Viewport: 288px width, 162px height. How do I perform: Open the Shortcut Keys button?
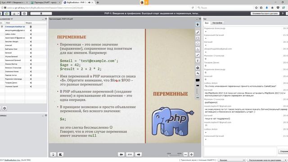265,13
